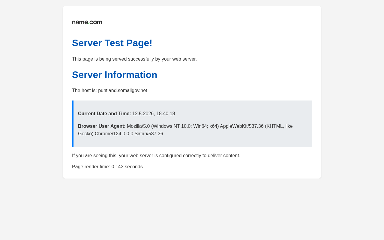This screenshot has height=240, width=384.
Task: Click the blue left border of info box
Action: point(73,124)
